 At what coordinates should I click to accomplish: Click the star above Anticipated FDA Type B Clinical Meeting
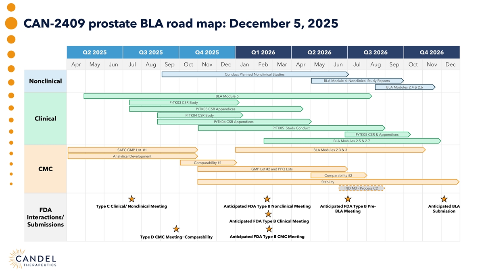[x=268, y=214]
